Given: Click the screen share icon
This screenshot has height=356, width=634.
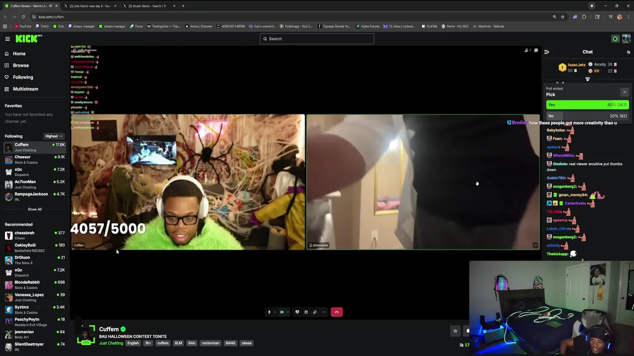Looking at the screenshot, I should [x=297, y=312].
